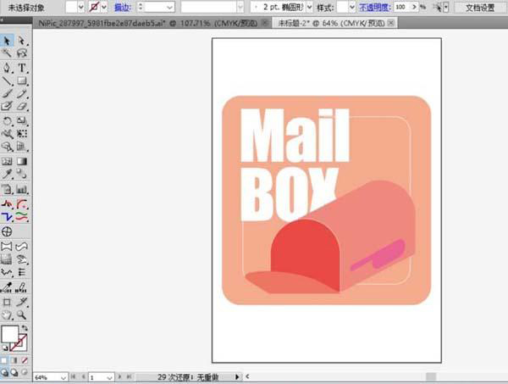This screenshot has width=508, height=384.
Task: Switch to the 未标题-2 document tab
Action: (x=334, y=23)
